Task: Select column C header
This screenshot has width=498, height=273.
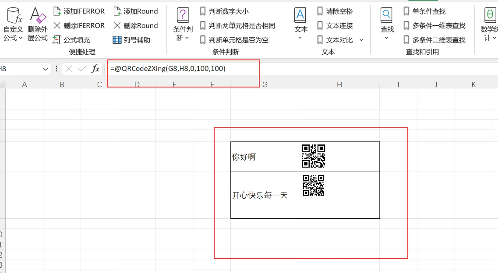Action: (99, 84)
